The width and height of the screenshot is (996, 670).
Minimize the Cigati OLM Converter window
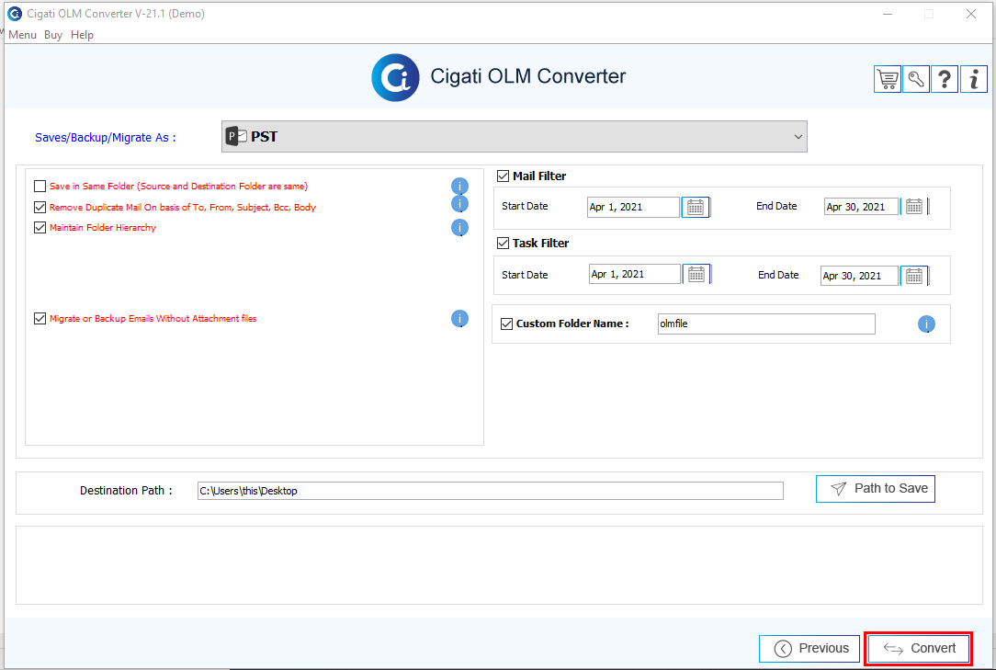tap(888, 14)
